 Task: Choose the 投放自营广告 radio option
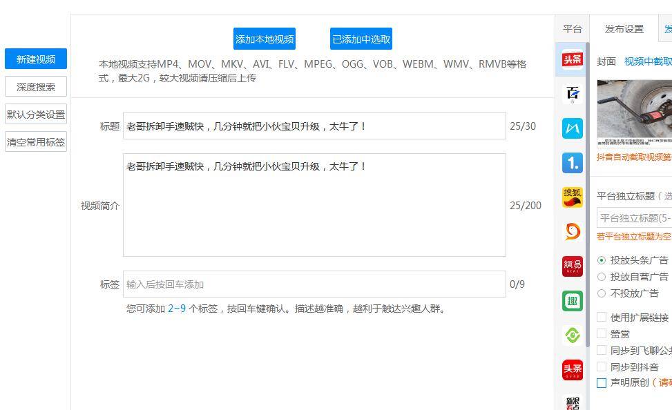602,277
